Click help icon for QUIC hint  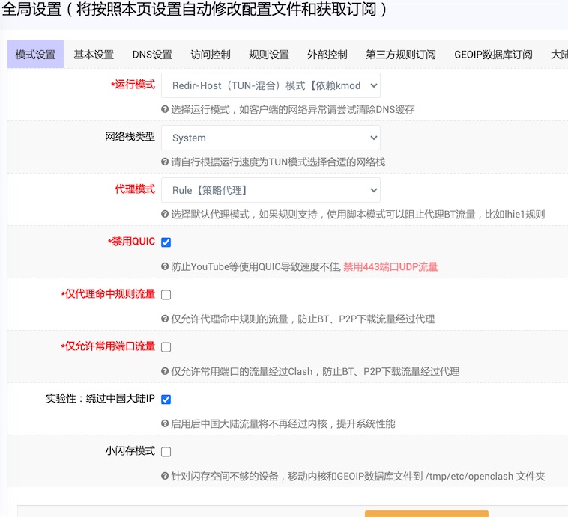[x=165, y=266]
